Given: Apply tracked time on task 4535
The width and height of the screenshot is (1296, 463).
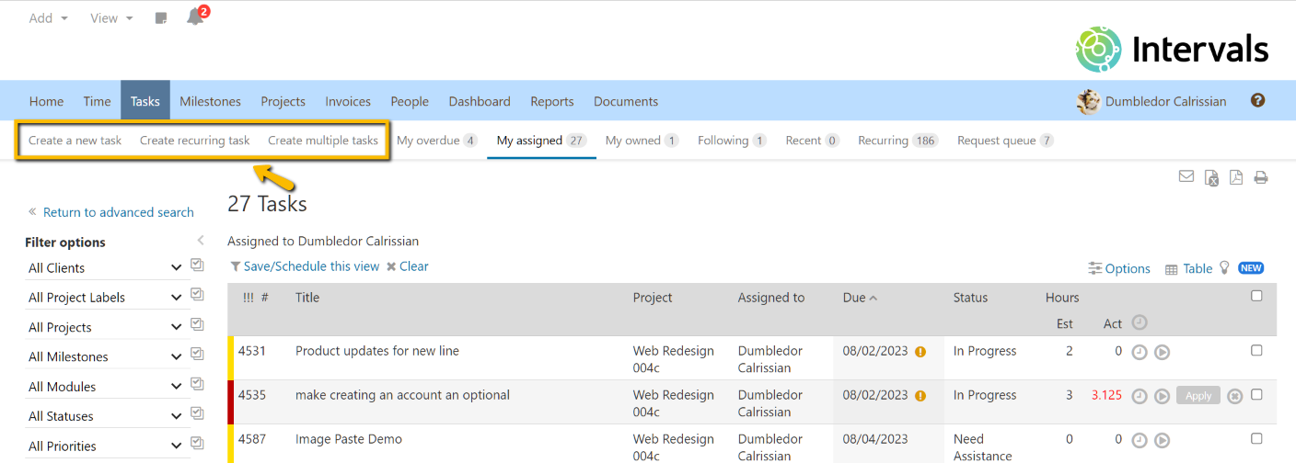Looking at the screenshot, I should point(1198,396).
